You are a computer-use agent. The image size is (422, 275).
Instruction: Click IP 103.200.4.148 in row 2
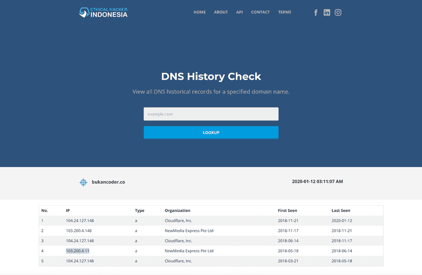click(x=79, y=231)
